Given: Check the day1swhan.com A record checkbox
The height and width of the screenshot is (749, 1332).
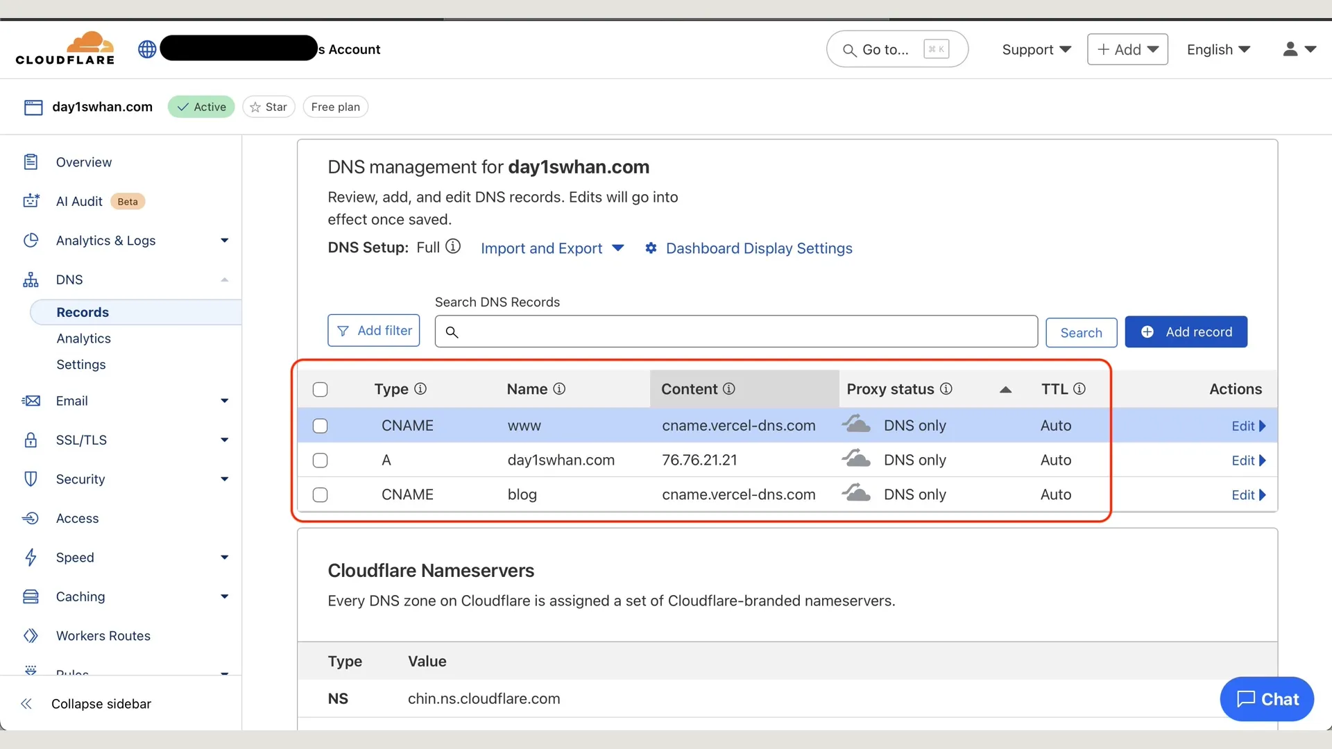Looking at the screenshot, I should (320, 460).
